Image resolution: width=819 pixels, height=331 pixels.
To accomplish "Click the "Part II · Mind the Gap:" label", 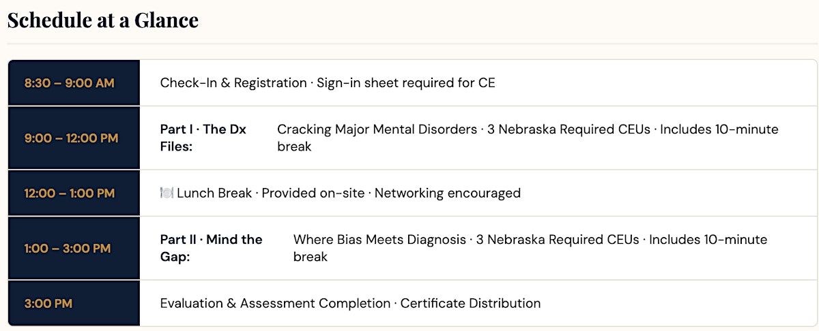I will (212, 248).
